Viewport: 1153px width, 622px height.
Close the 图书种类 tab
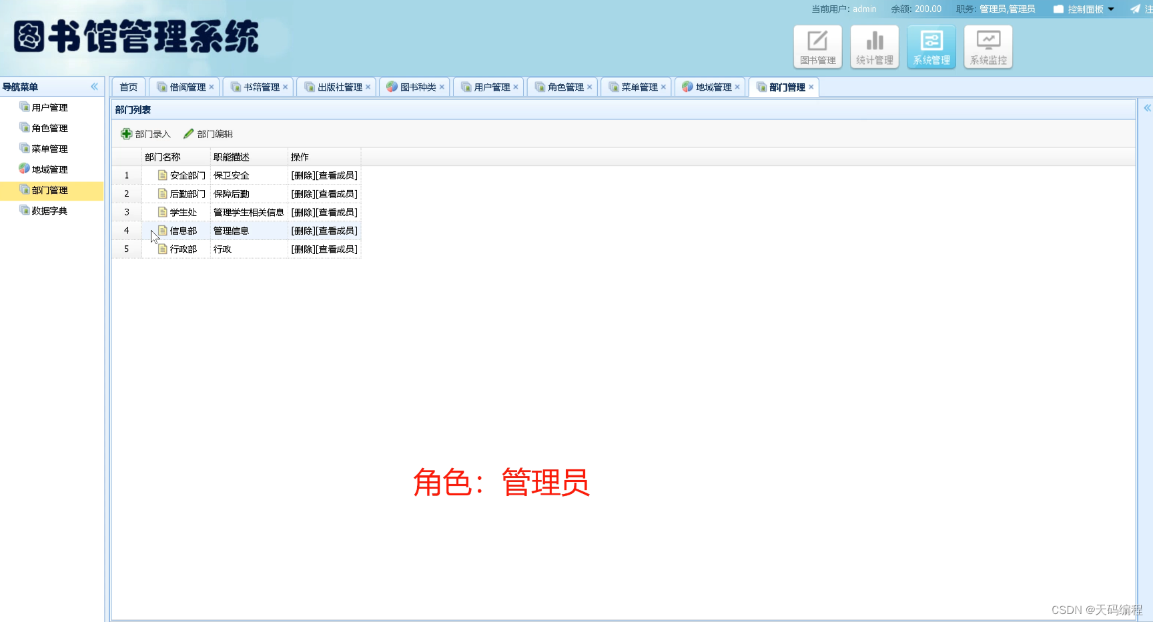442,87
